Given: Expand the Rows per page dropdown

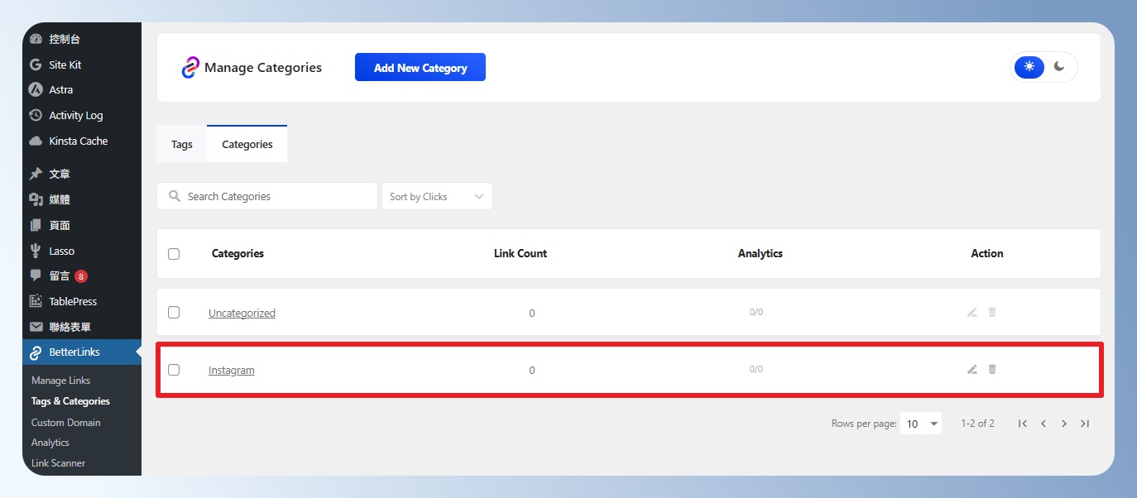Looking at the screenshot, I should (921, 424).
